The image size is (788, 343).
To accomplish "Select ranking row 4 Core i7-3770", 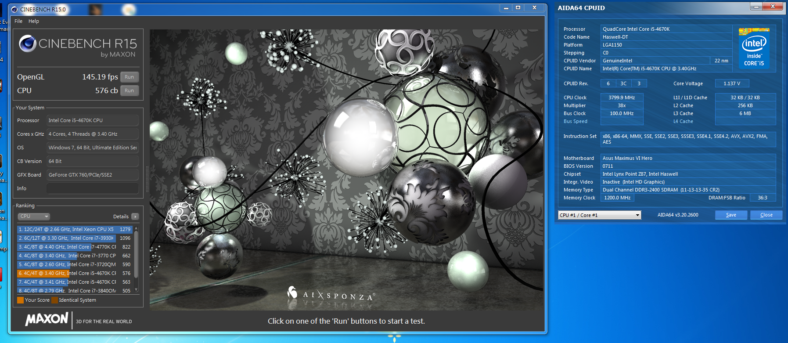I will (x=75, y=256).
